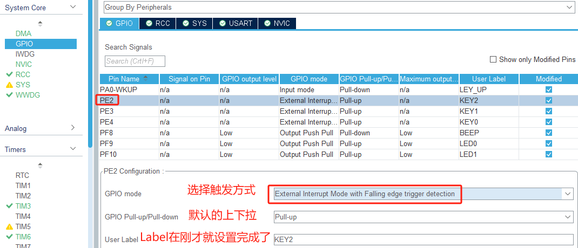Select TIM2 in Timers list
This screenshot has height=248, width=578.
point(23,196)
